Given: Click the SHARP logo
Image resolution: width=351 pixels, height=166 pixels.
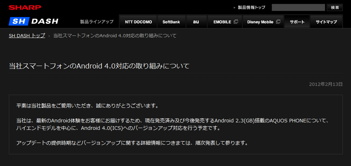Looking at the screenshot, I should coord(25,7).
